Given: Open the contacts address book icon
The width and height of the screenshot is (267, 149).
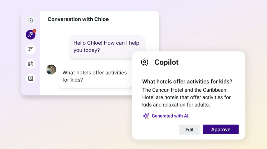Looking at the screenshot, I should click(x=31, y=78).
